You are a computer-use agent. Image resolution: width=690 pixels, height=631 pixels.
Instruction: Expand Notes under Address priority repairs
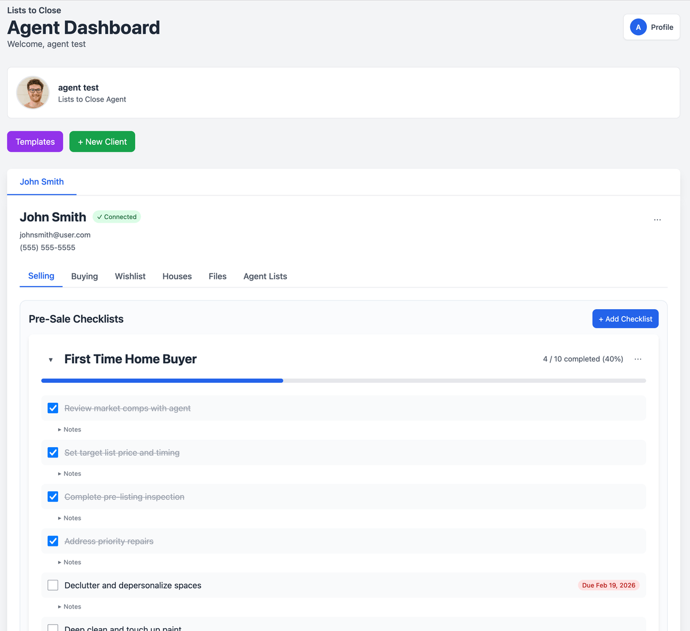point(70,562)
